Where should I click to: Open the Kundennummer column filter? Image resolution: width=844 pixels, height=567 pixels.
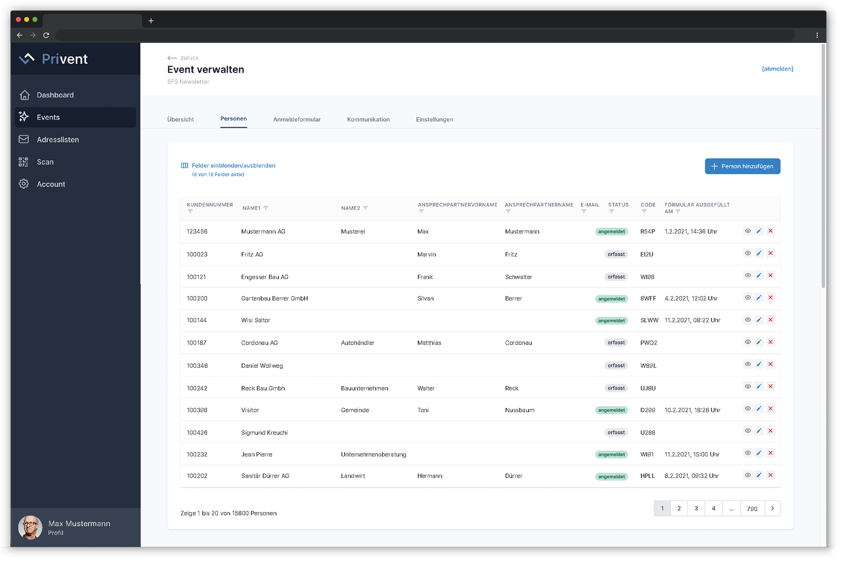pos(190,212)
